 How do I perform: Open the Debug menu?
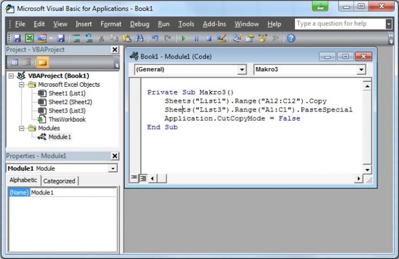pos(140,24)
